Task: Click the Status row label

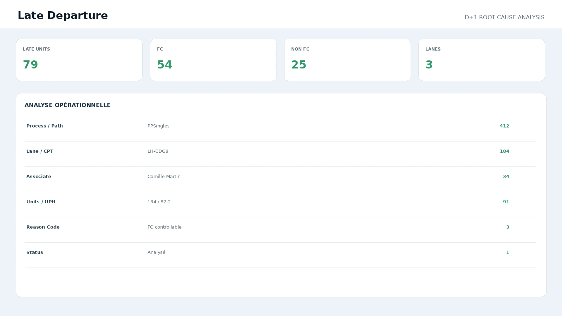Action: (x=35, y=252)
